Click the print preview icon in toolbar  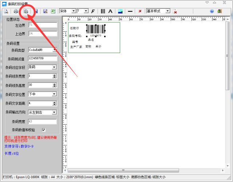point(7,11)
